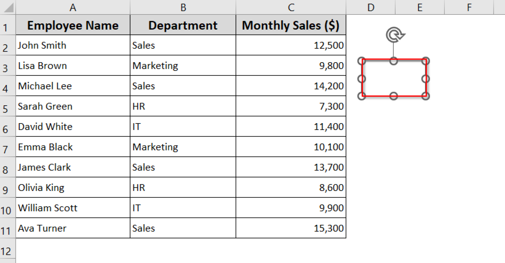The width and height of the screenshot is (505, 263).
Task: Click the rectangle's top-left sizing handle
Action: pyautogui.click(x=362, y=61)
